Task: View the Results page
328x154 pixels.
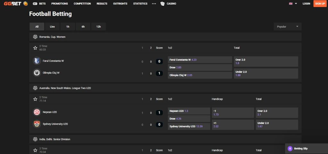Action: tap(102, 4)
